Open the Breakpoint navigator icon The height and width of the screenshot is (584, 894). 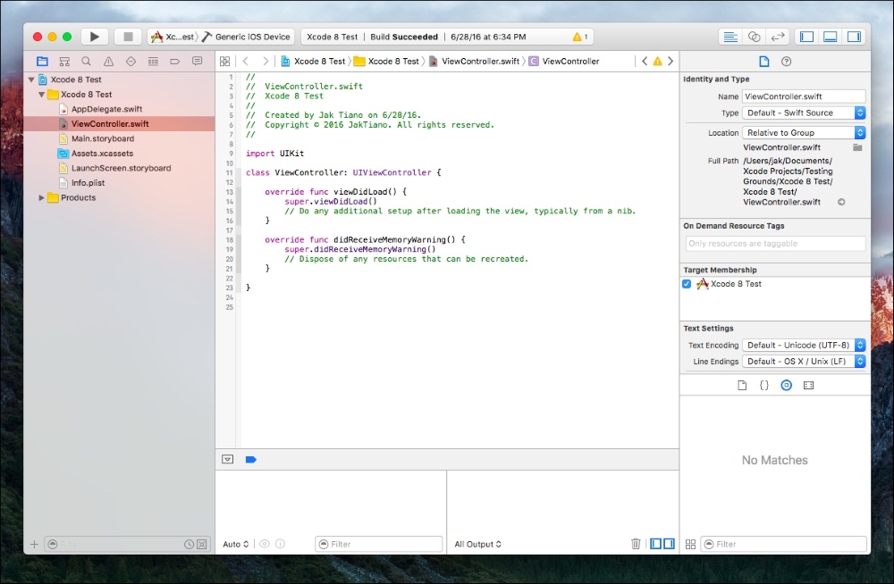[175, 61]
